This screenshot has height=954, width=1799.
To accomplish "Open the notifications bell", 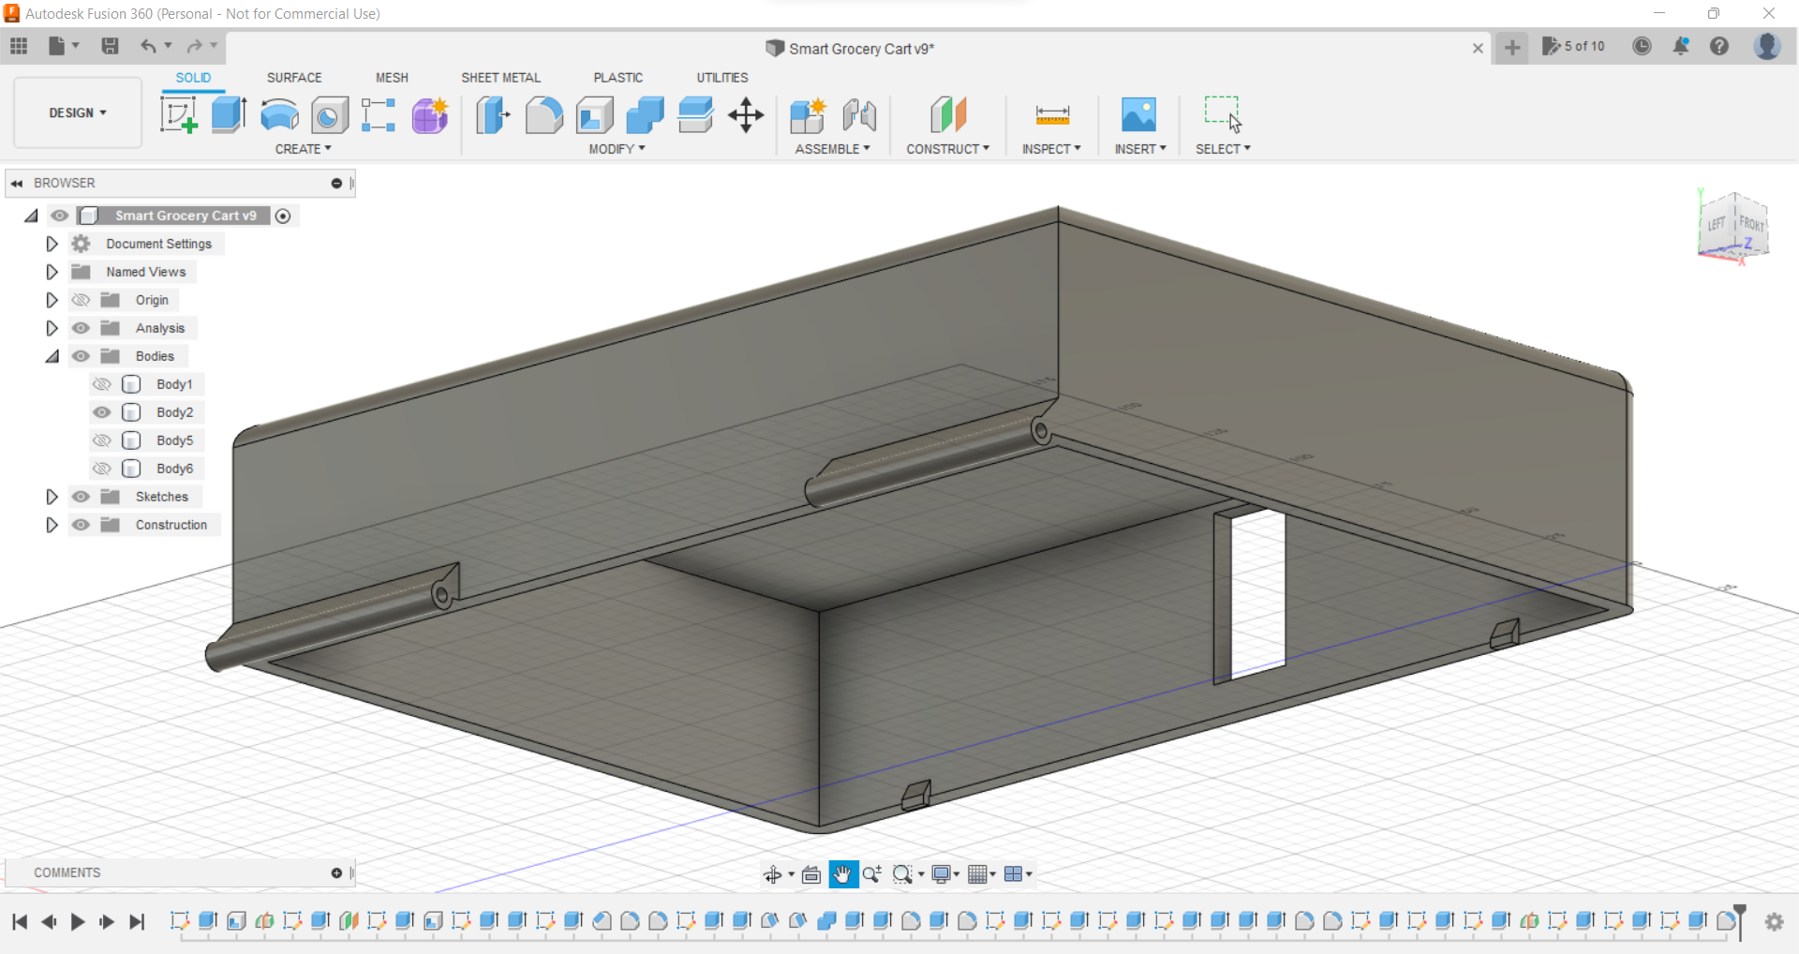I will pos(1681,46).
